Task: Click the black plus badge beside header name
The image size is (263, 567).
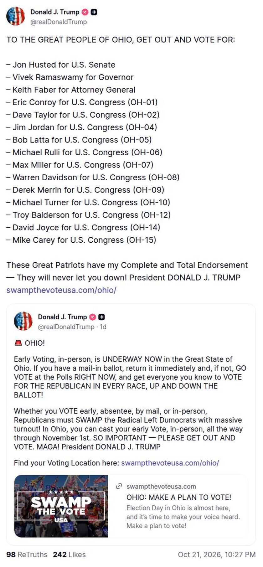Action: [94, 12]
